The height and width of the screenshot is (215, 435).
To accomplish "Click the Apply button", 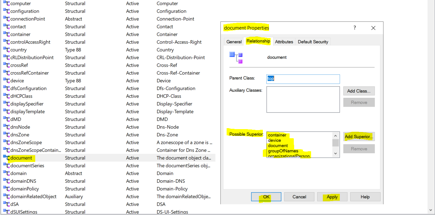I will (x=332, y=197).
